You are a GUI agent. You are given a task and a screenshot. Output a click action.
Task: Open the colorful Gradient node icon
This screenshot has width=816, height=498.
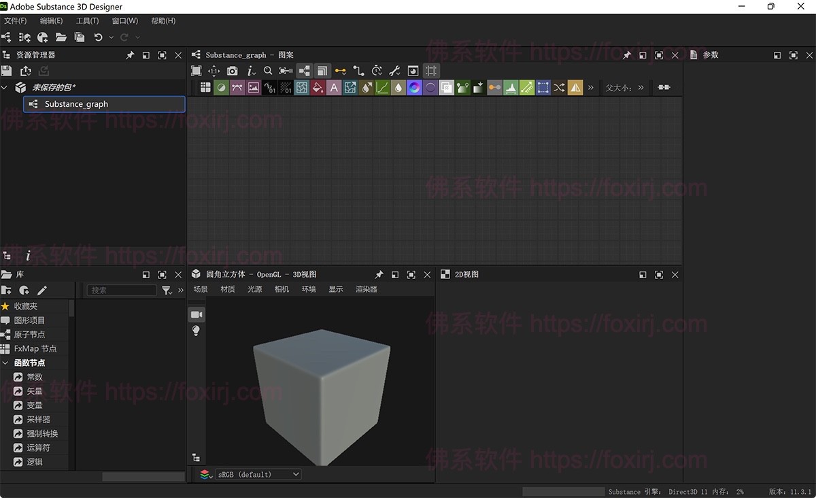pos(414,87)
